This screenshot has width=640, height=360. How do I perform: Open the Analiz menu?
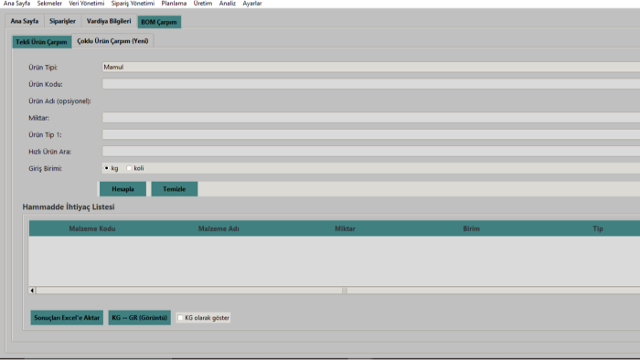(228, 4)
